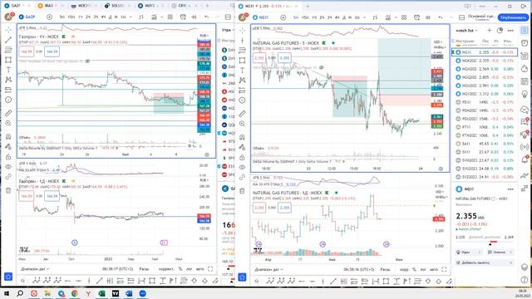The height and width of the screenshot is (299, 532).
Task: Toggle log scale in GAZP window
Action: pos(189,269)
